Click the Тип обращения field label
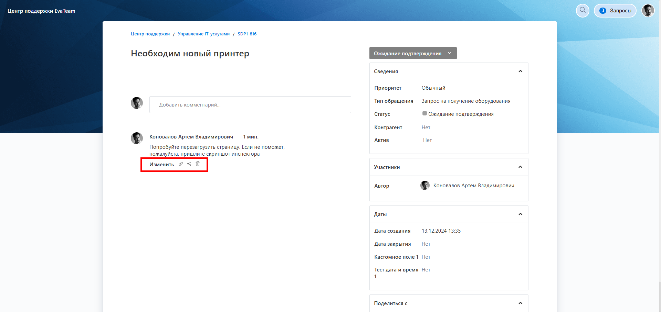 394,101
